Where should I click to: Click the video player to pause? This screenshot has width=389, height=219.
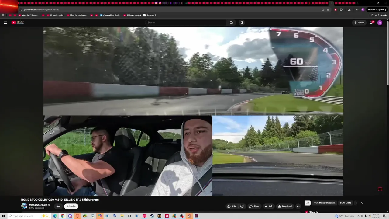click(x=193, y=111)
